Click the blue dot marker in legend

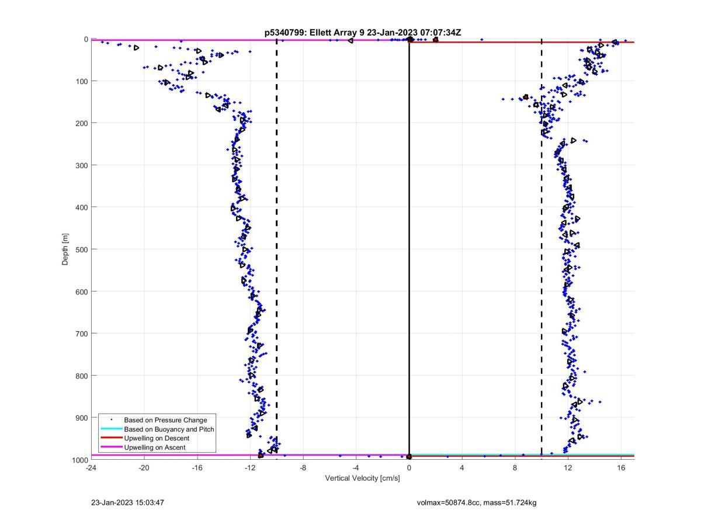coord(111,420)
